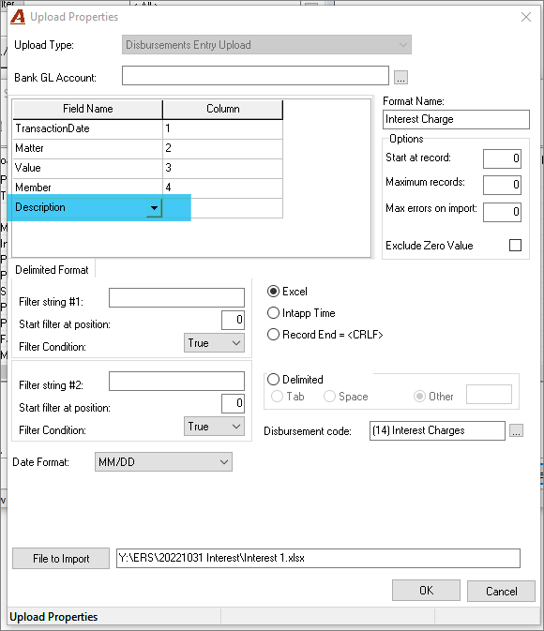
Task: Click the application logo icon in title bar
Action: (17, 17)
